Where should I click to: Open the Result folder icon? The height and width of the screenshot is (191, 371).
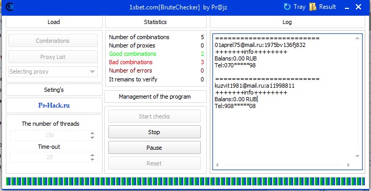pyautogui.click(x=313, y=7)
